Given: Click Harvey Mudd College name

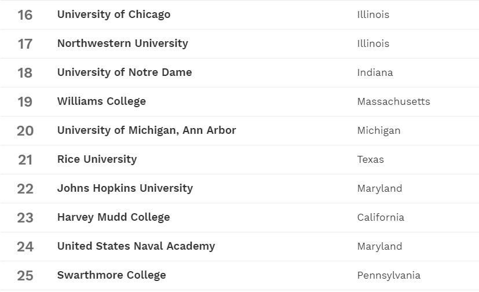Looking at the screenshot, I should [x=114, y=217].
